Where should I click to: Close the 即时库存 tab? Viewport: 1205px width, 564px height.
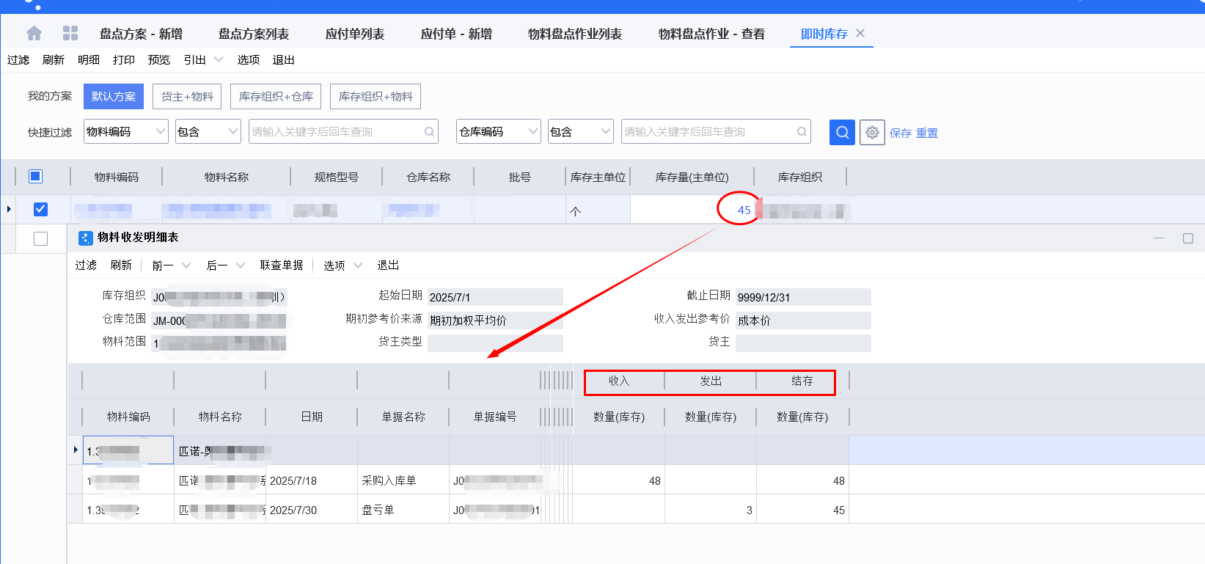coord(860,33)
